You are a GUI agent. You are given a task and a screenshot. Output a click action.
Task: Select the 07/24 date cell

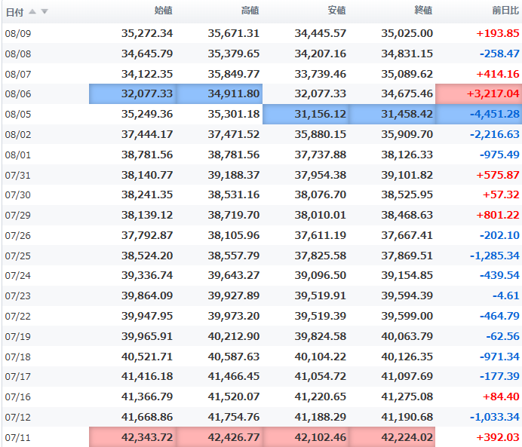pyautogui.click(x=18, y=276)
